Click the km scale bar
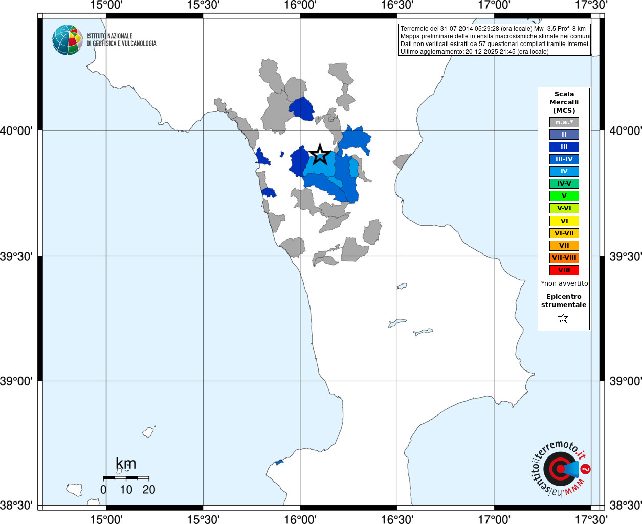Viewport: 642px width, 524px height. pyautogui.click(x=126, y=478)
